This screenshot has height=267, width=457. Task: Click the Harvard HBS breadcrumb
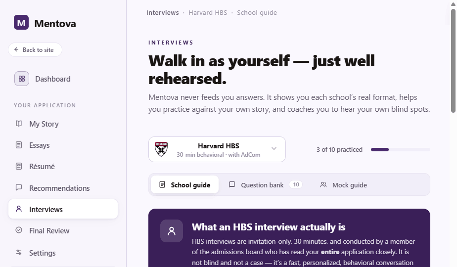pos(208,12)
